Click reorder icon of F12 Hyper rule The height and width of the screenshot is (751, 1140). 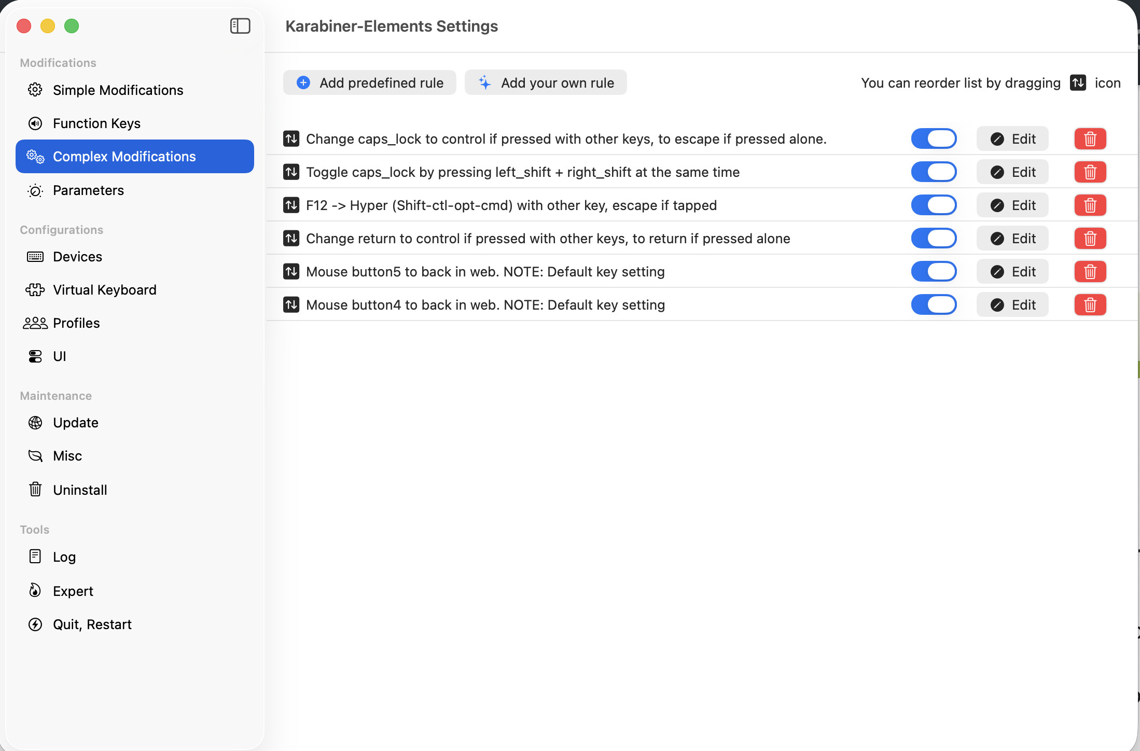291,205
